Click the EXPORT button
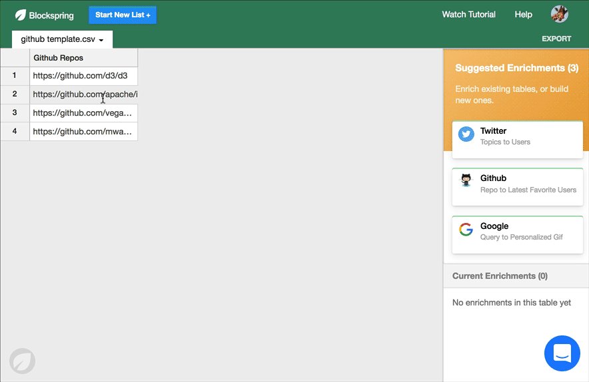 click(x=556, y=39)
